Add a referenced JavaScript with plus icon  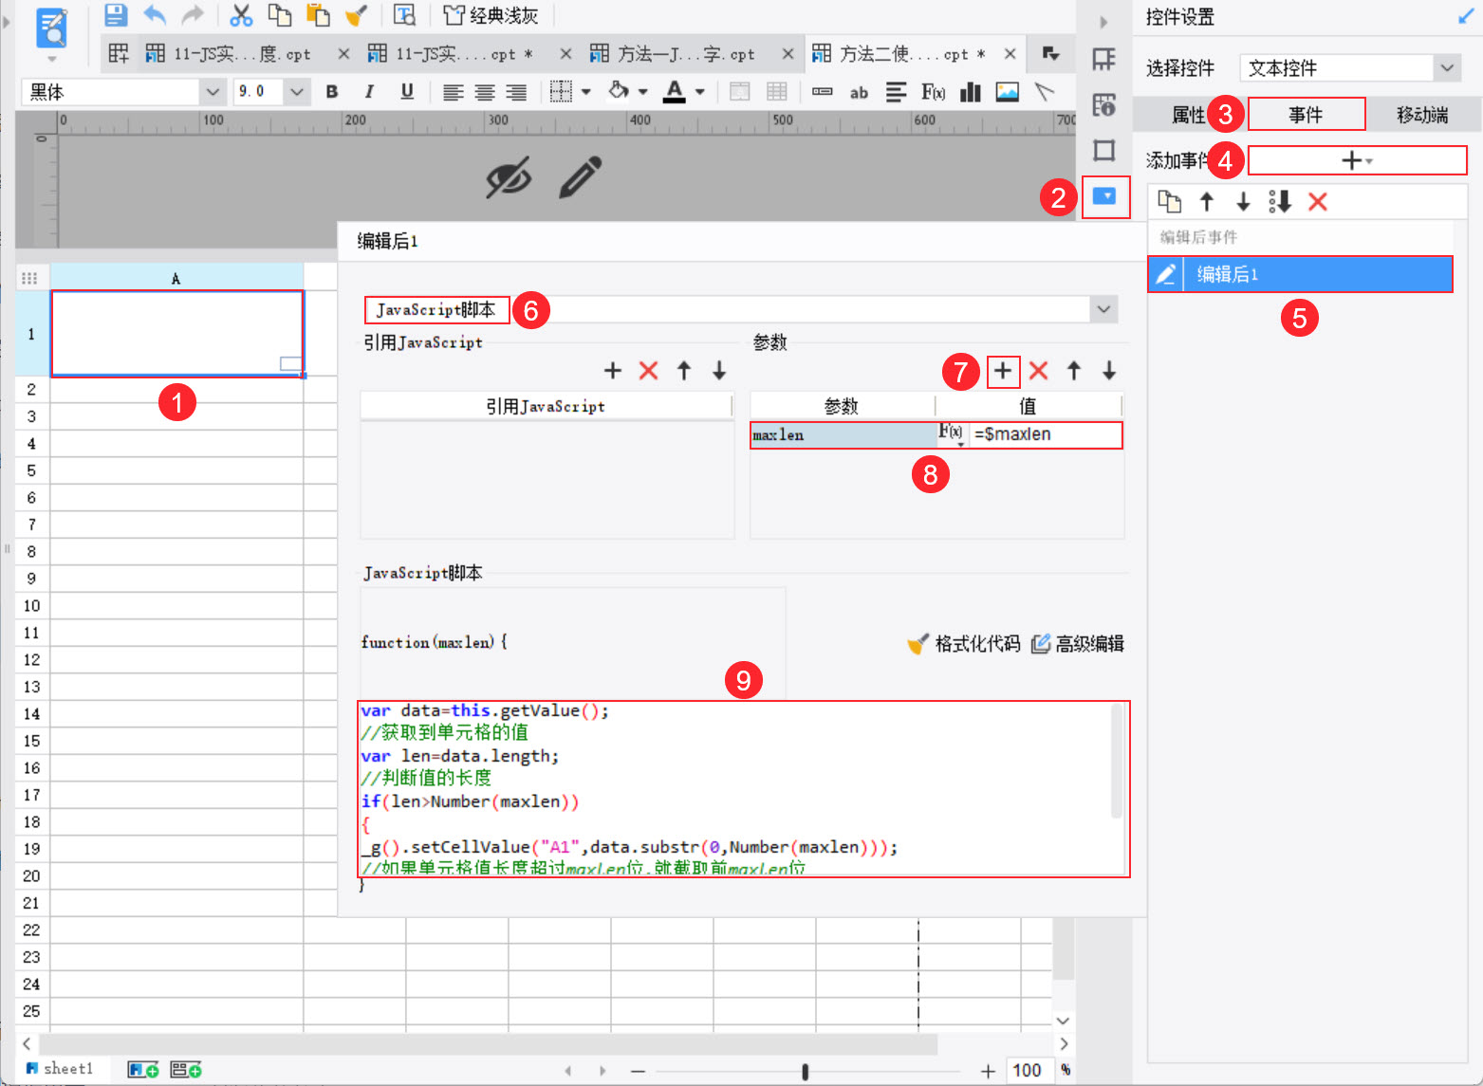pos(613,370)
